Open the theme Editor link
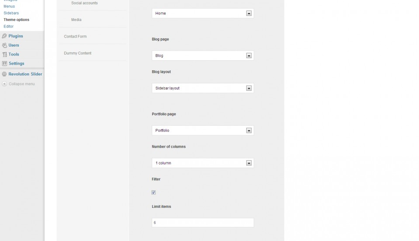Image resolution: width=419 pixels, height=241 pixels. point(8,26)
